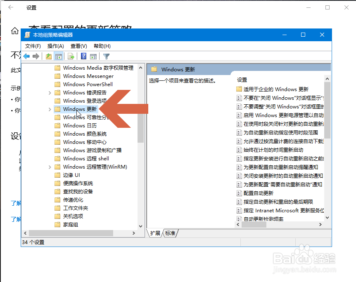Select Windows Media 数字权限管理 folder
The height and width of the screenshot is (282, 356).
[98, 68]
